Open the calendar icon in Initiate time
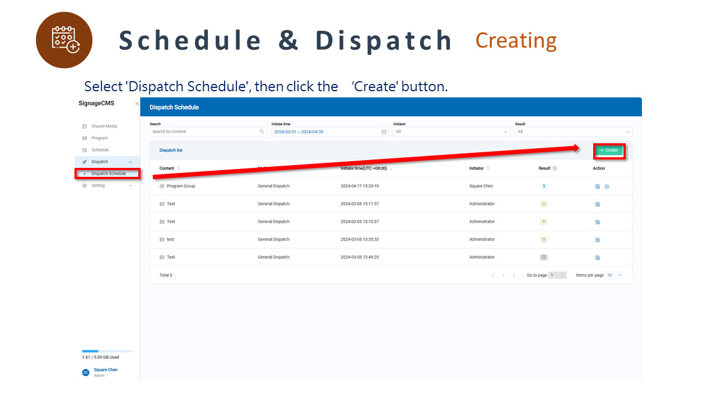Viewport: 717px width, 403px height. [x=384, y=132]
